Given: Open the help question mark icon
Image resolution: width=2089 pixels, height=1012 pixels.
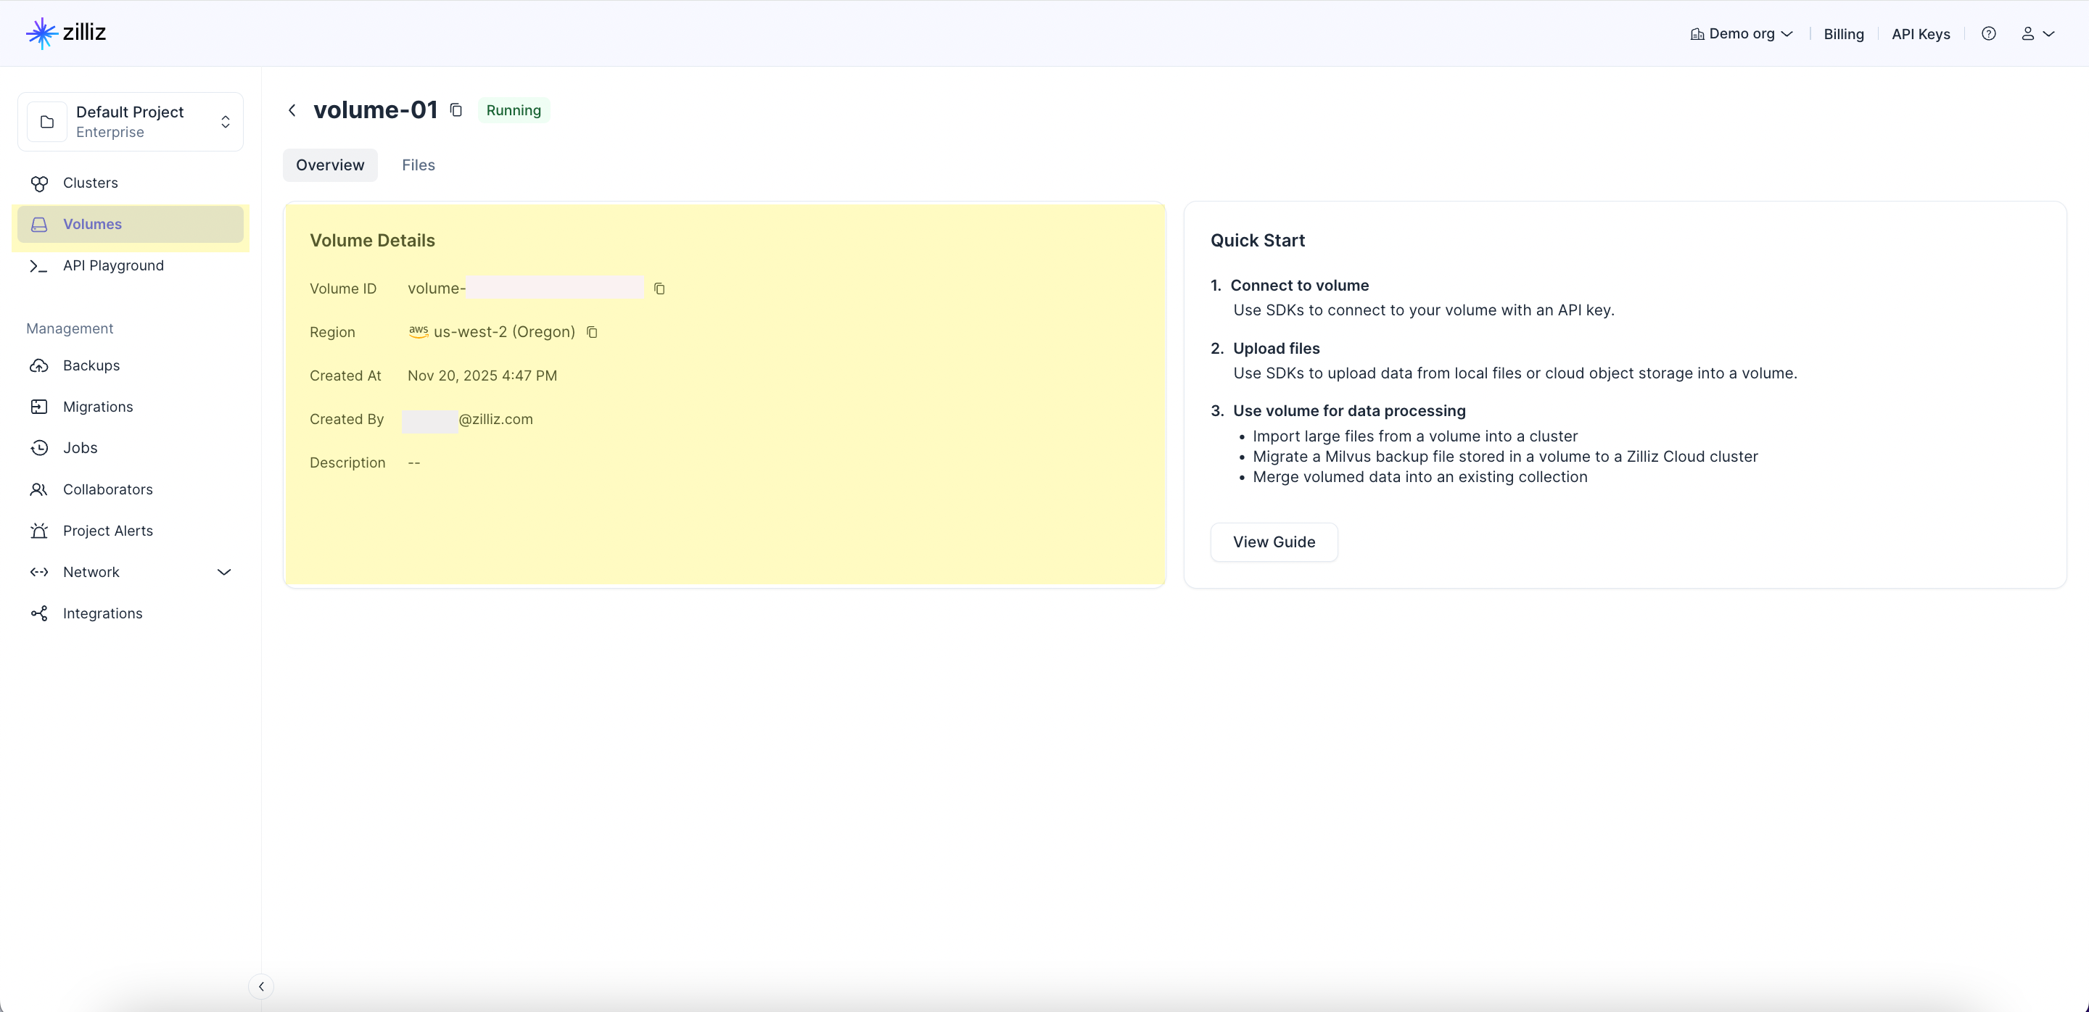Looking at the screenshot, I should [1988, 33].
